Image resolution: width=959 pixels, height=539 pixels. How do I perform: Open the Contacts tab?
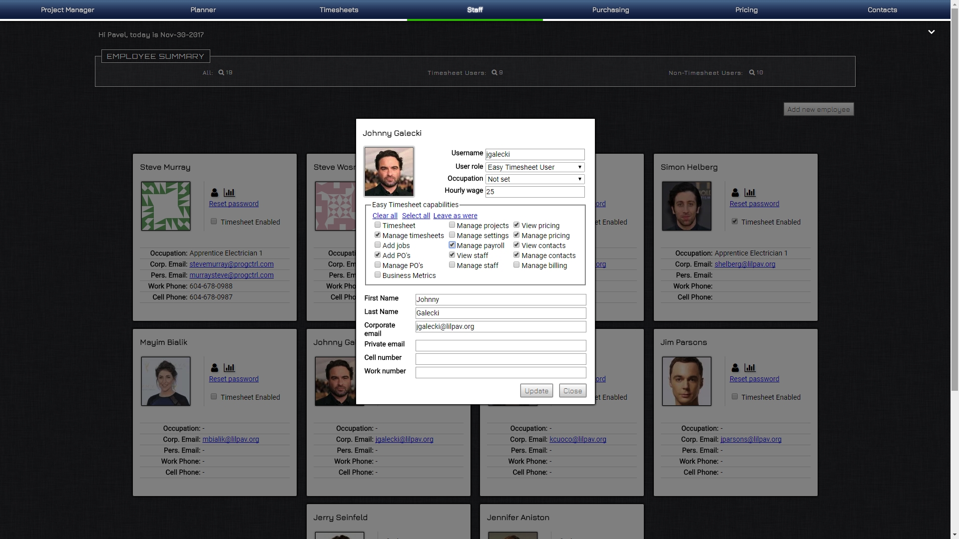pos(883,10)
